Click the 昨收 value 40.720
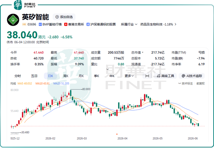Image resolution: width=214 pixels, height=152 pixels. tap(38, 58)
